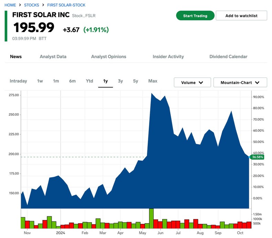272x238 pixels.
Task: Select the News tab
Action: point(16,56)
